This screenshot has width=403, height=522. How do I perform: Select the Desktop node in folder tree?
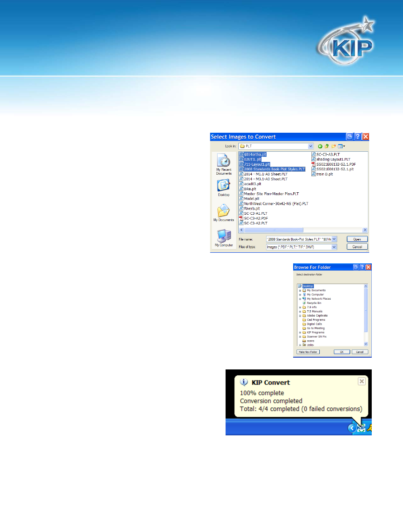pyautogui.click(x=308, y=286)
